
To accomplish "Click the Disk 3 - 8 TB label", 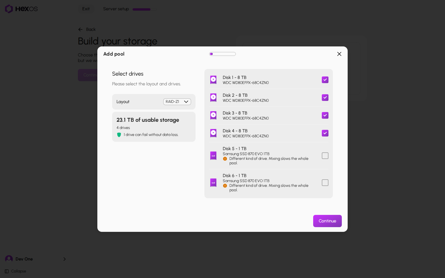I will (235, 113).
